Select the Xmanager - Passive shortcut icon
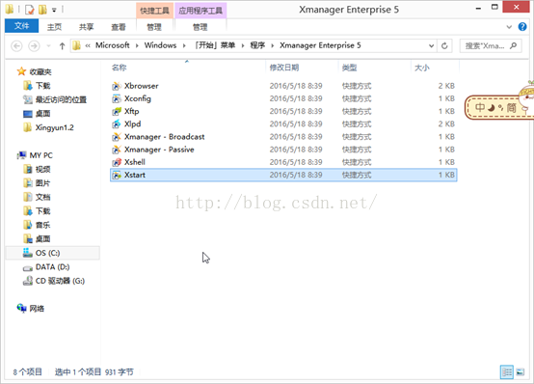Viewport: 534px width, 384px height. coord(117,150)
